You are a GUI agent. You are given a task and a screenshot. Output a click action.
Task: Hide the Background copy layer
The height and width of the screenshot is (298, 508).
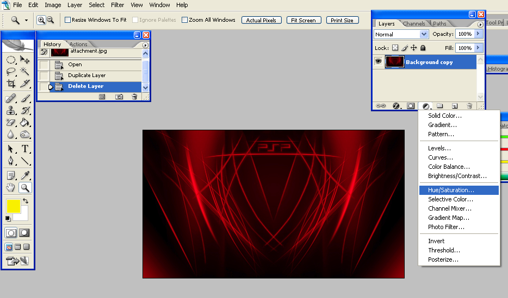378,62
